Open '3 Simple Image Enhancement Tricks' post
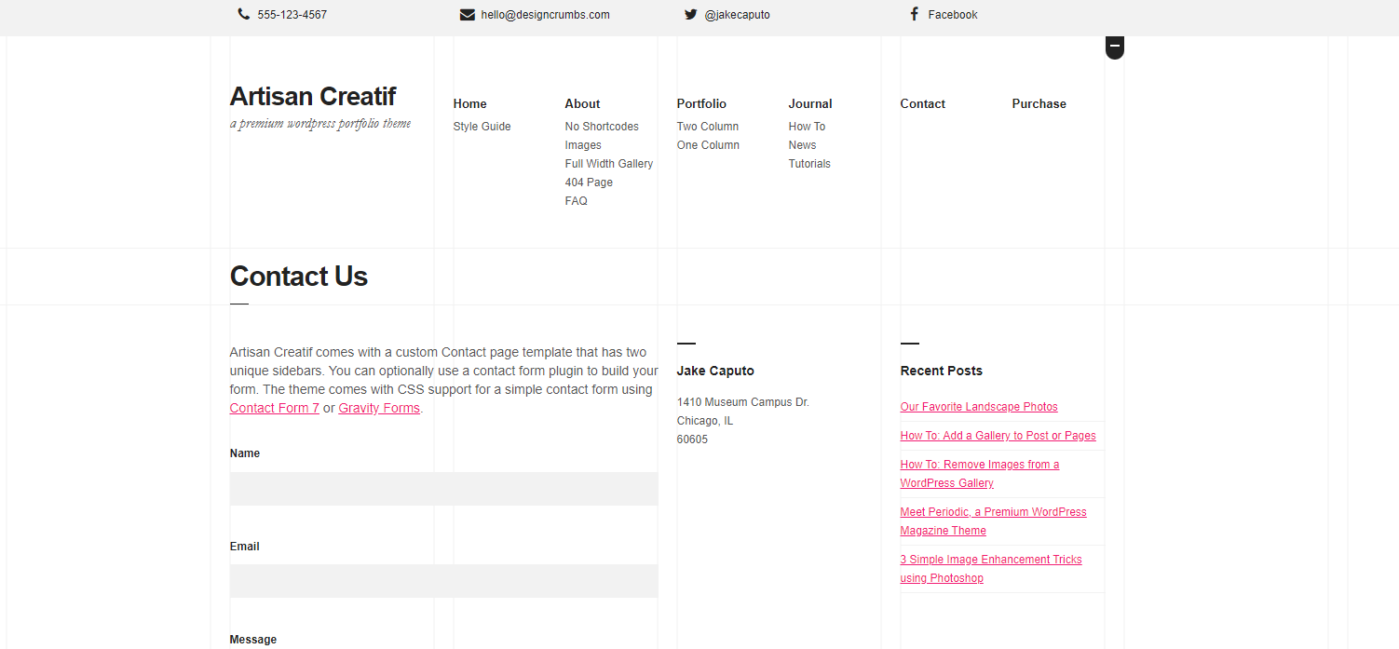The height and width of the screenshot is (649, 1399). [x=991, y=569]
